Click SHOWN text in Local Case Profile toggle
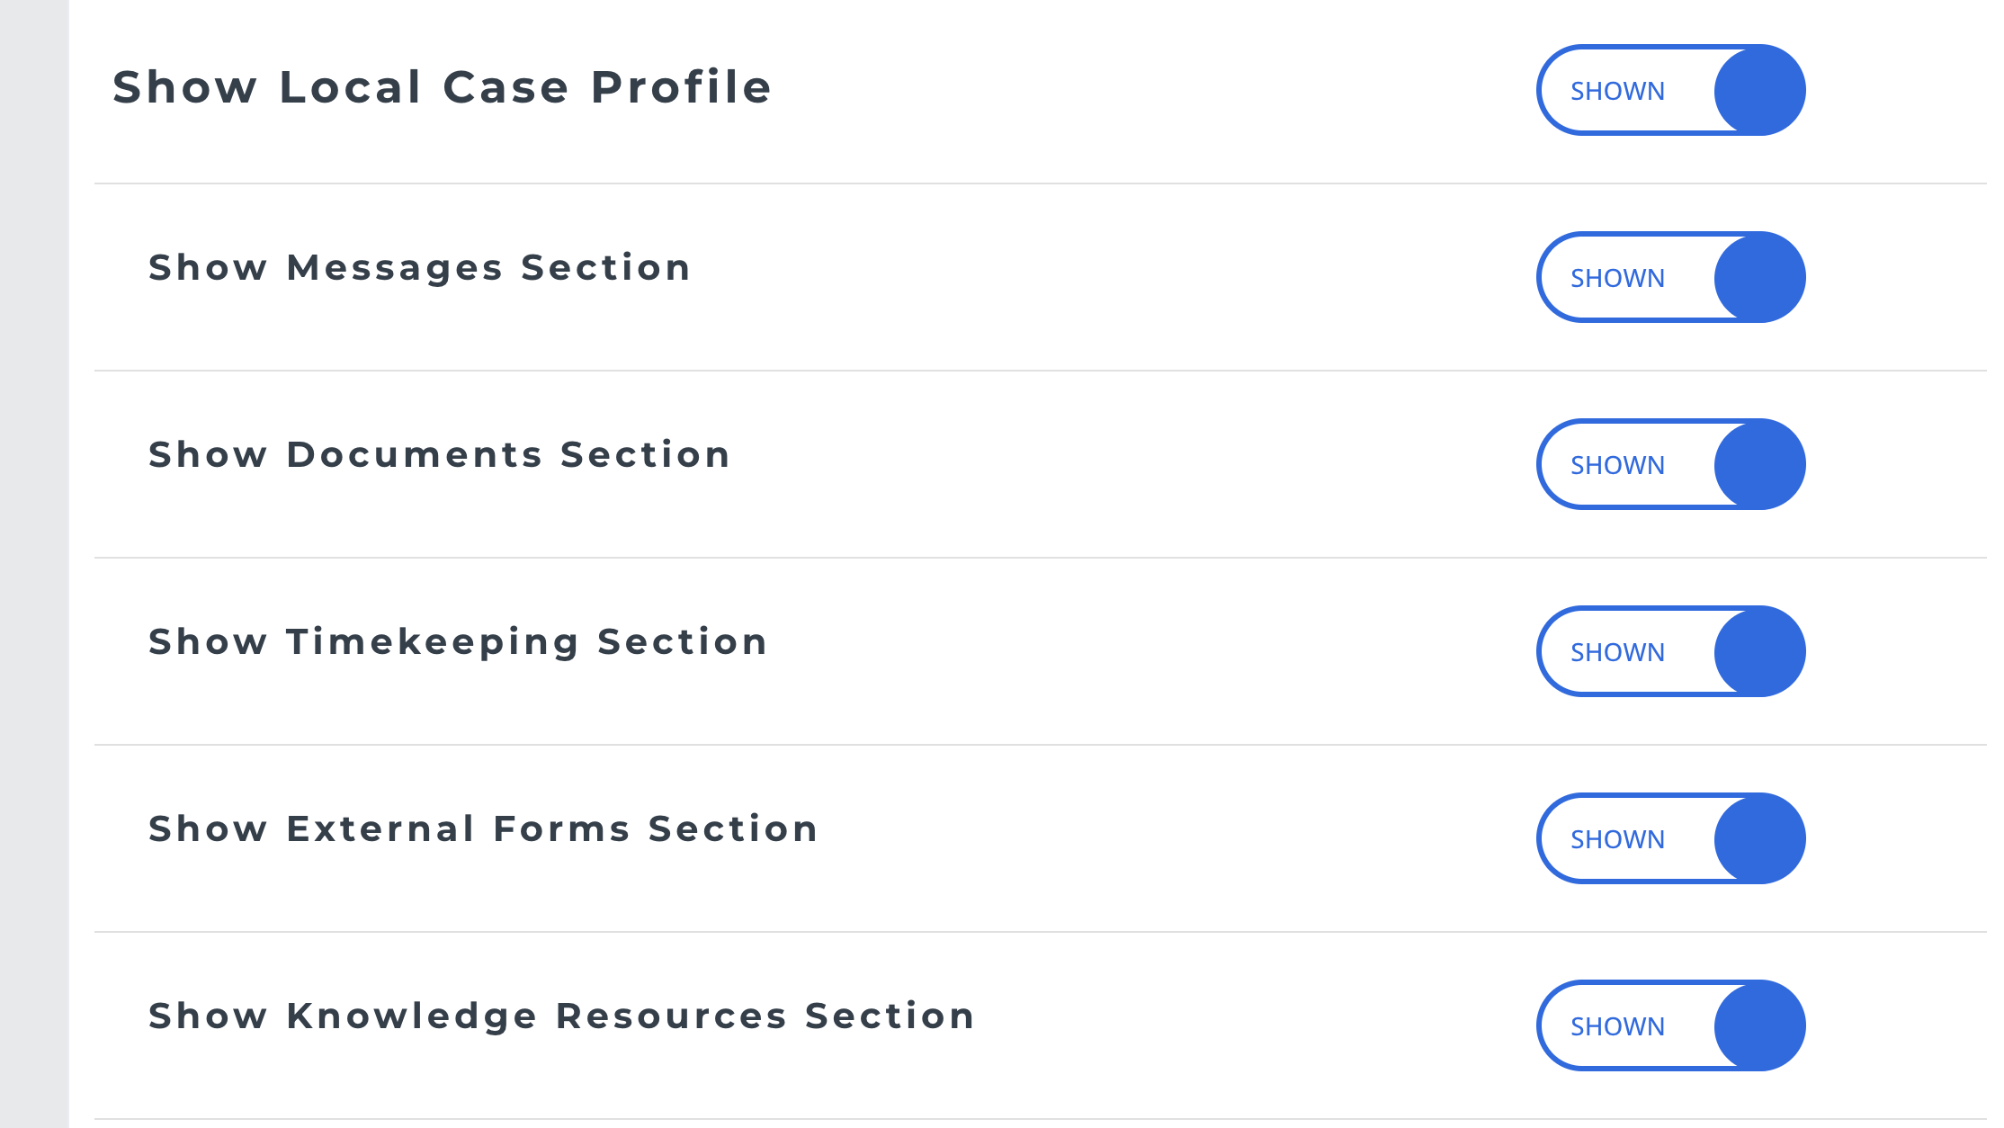 tap(1617, 91)
